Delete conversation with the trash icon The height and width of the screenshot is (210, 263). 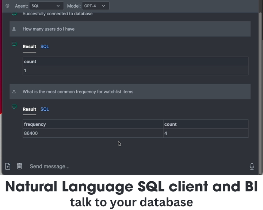[19, 166]
